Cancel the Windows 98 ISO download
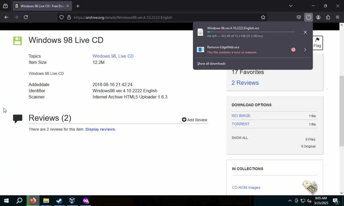This screenshot has width=344, height=206. click(305, 32)
